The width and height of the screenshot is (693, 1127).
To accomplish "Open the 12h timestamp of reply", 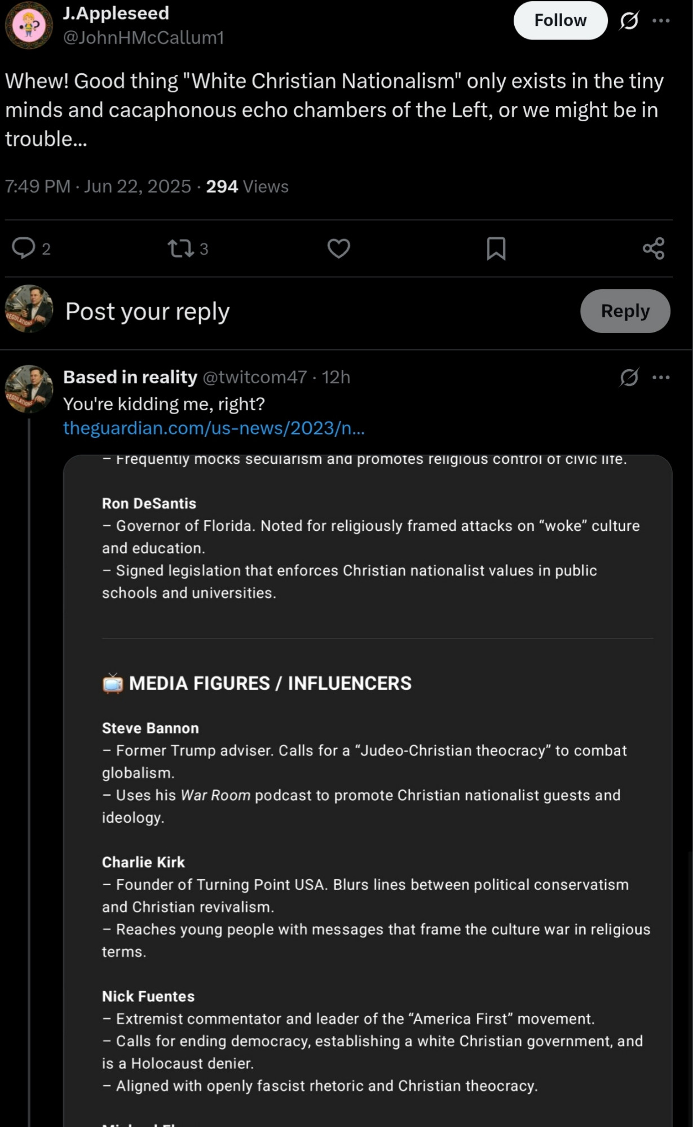I will coord(336,377).
